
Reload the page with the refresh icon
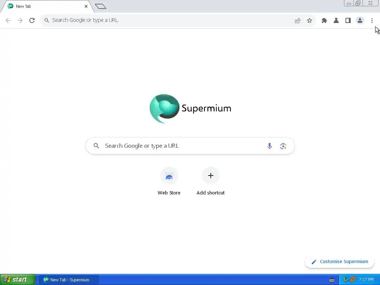tap(32, 20)
